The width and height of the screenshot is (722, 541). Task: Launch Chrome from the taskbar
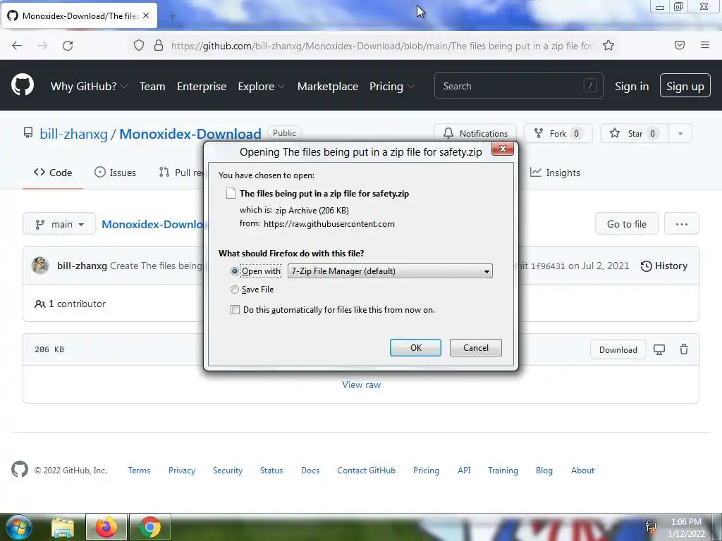(149, 527)
